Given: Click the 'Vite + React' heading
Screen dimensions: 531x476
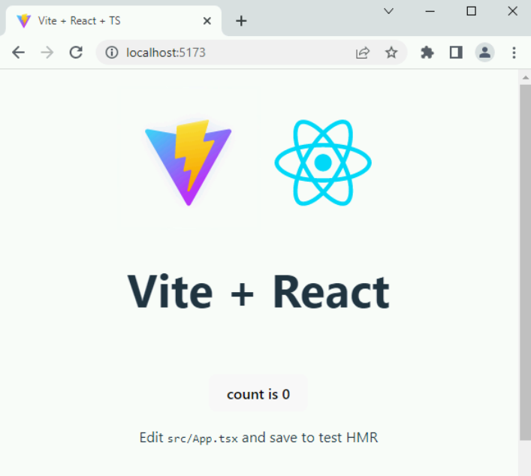Looking at the screenshot, I should pos(258,292).
